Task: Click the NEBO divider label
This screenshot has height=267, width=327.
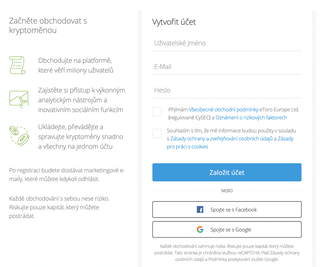Action: pos(227,191)
